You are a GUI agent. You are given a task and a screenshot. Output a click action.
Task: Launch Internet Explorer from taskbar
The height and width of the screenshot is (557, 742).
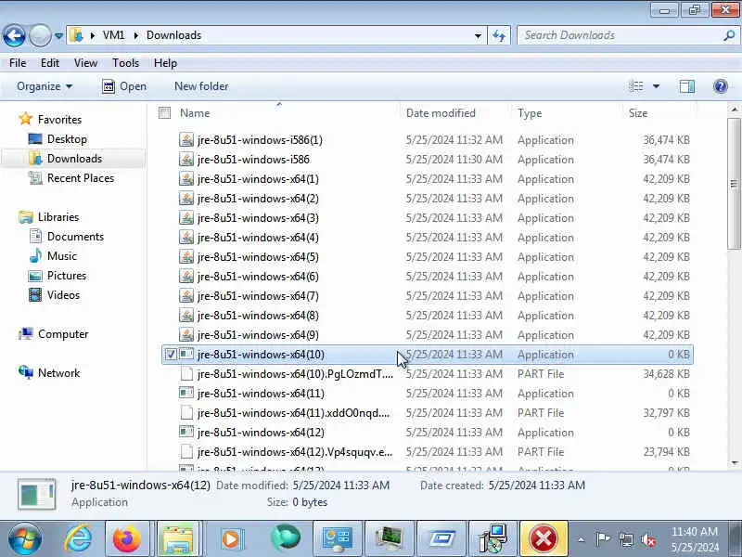point(78,538)
